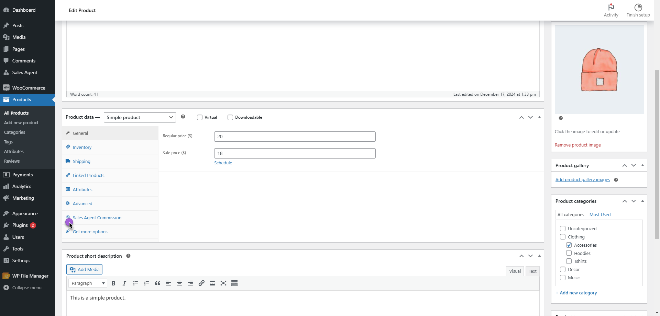660x316 pixels.
Task: Check the Music category
Action: point(563,278)
